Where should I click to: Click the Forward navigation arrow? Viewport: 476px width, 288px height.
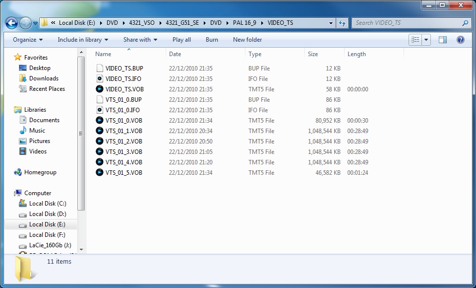pos(25,23)
